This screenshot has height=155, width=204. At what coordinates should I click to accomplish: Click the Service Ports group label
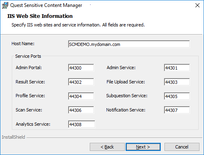click(x=28, y=56)
